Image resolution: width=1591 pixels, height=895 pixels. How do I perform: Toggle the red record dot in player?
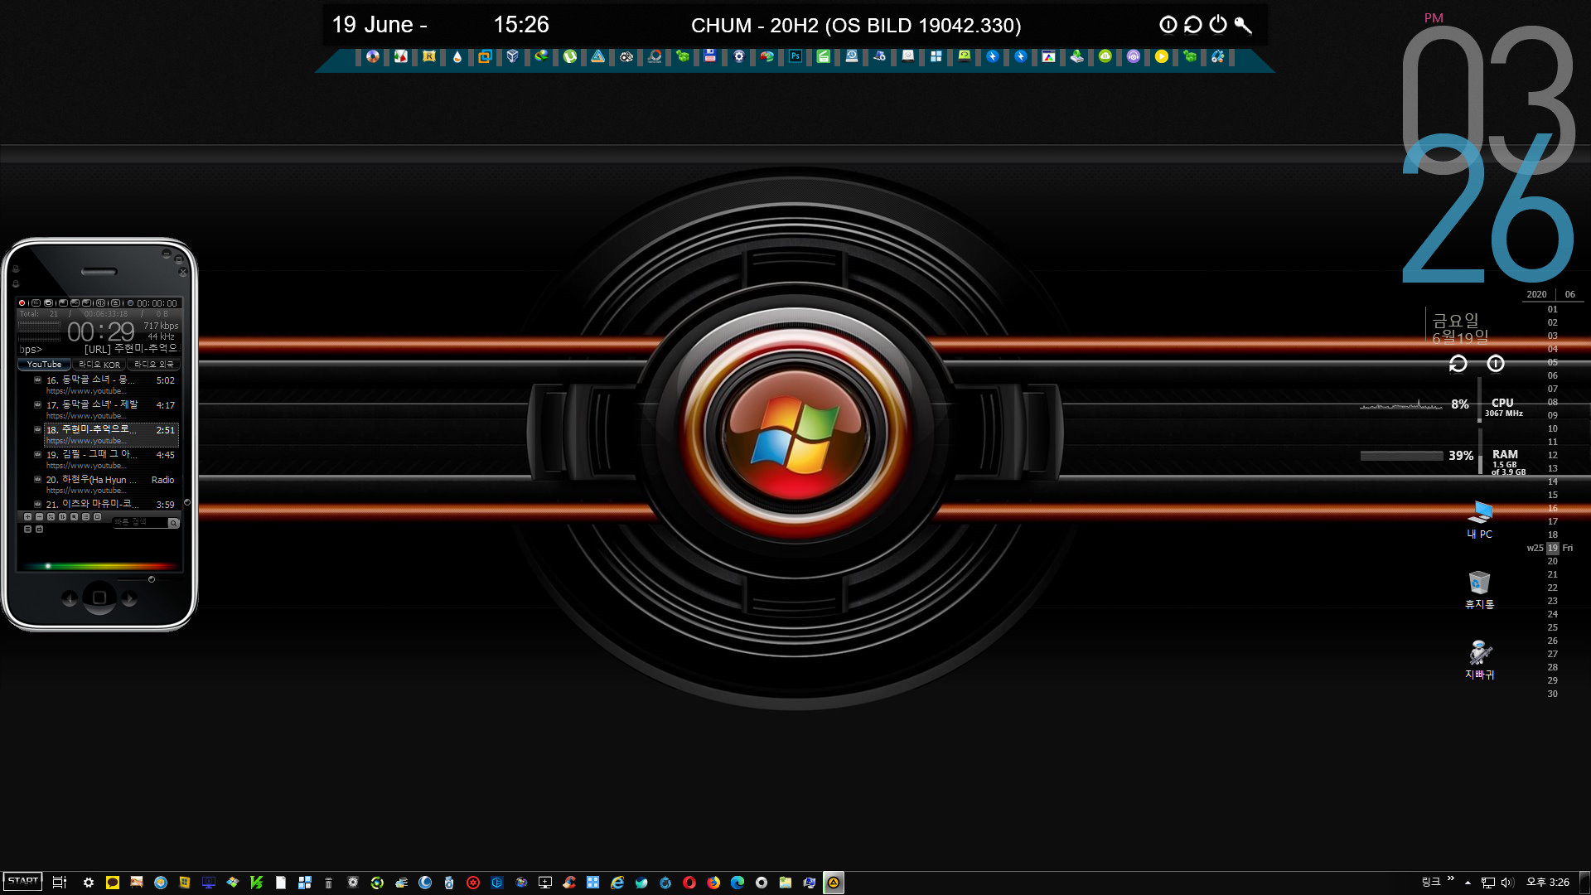pyautogui.click(x=22, y=303)
